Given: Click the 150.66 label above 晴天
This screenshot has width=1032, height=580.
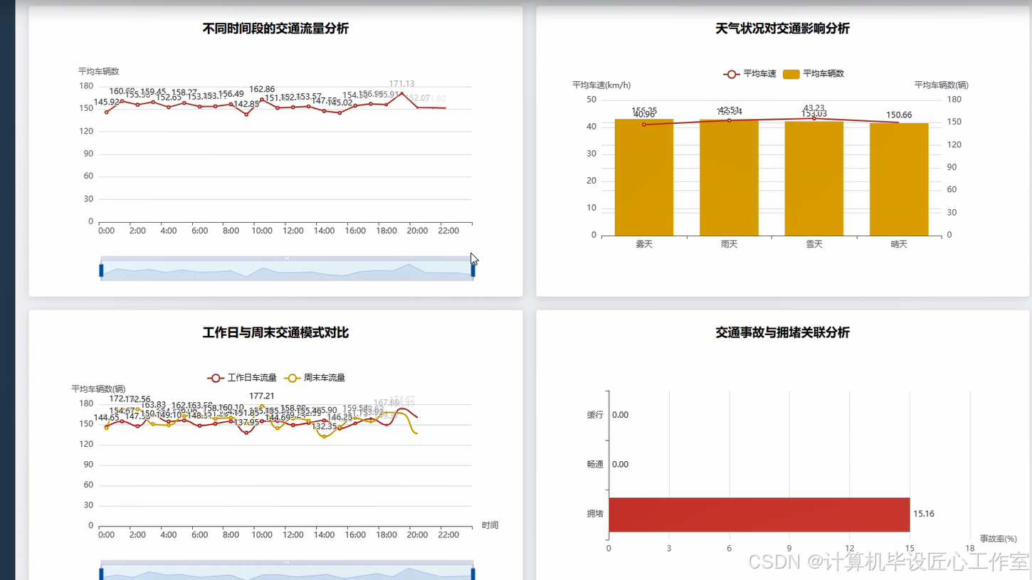Looking at the screenshot, I should (x=899, y=115).
